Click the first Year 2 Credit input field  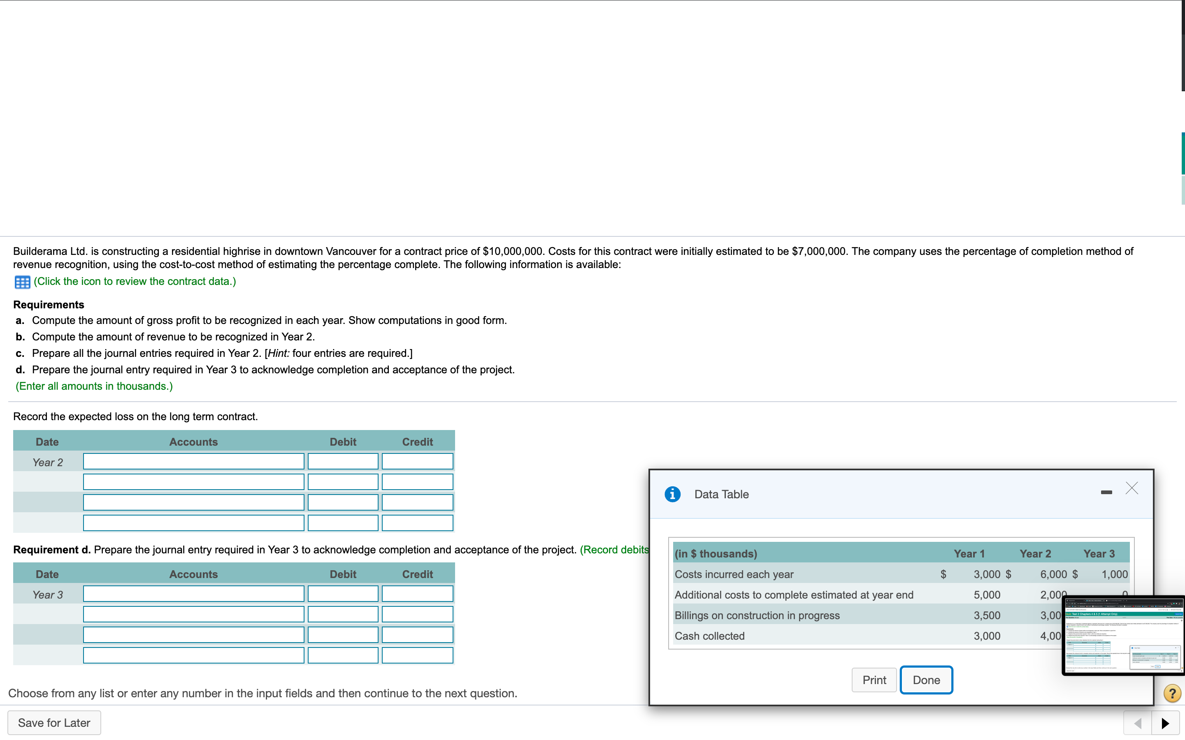[417, 461]
